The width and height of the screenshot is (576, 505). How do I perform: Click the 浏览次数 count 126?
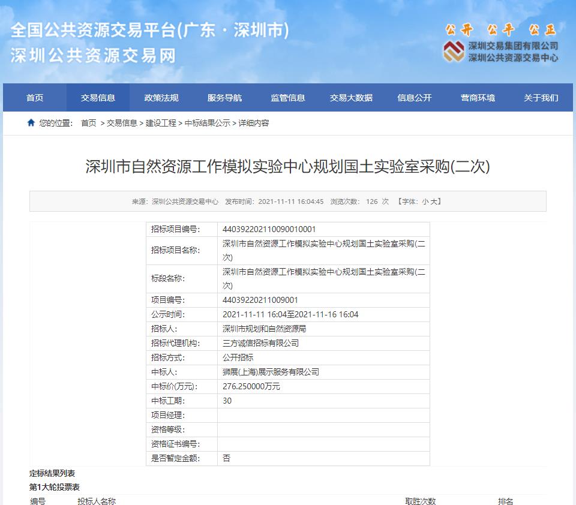tap(372, 202)
